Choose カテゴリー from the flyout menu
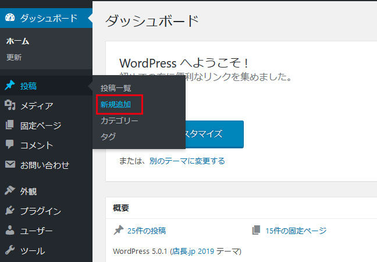The height and width of the screenshot is (262, 377). pos(119,121)
